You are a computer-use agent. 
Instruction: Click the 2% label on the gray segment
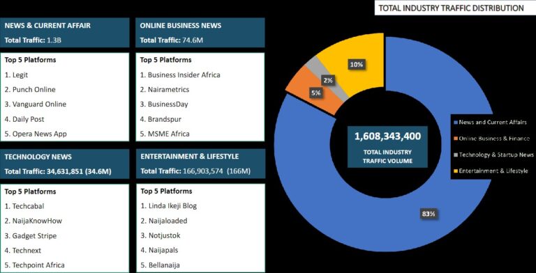328,81
